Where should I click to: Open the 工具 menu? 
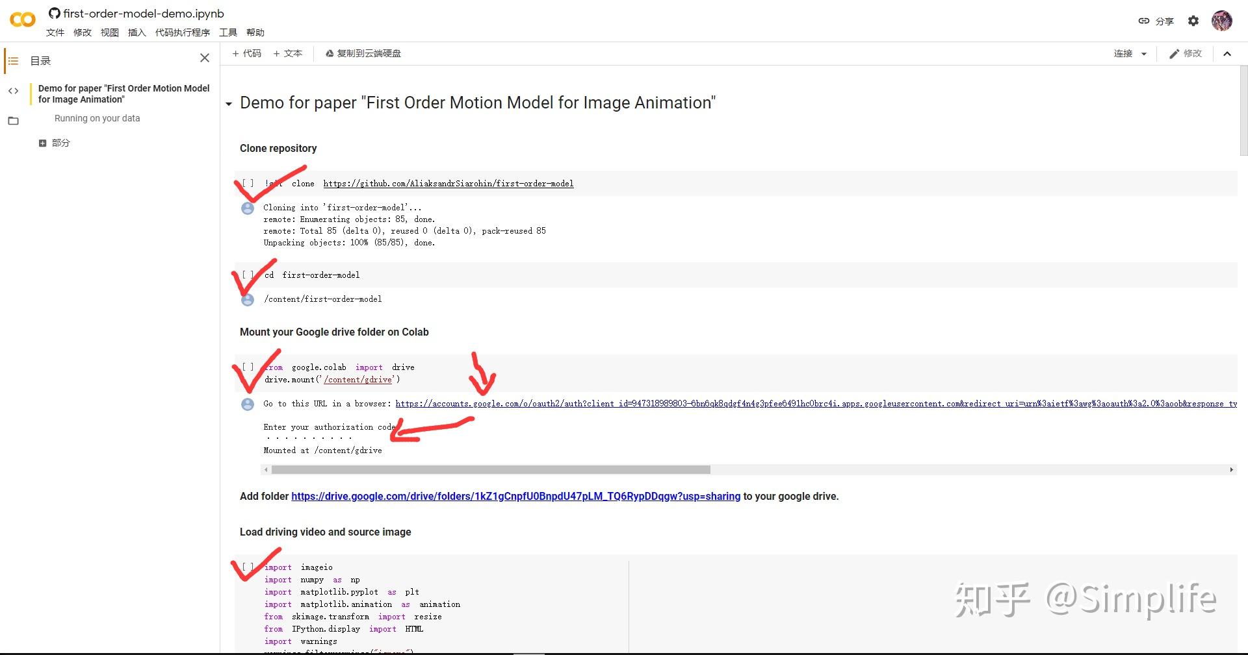click(x=228, y=32)
